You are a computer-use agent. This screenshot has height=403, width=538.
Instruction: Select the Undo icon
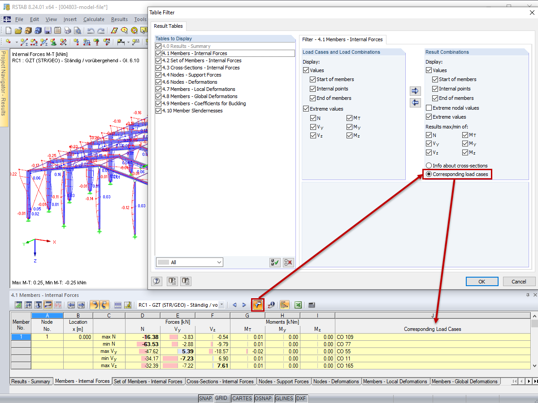tap(91, 30)
